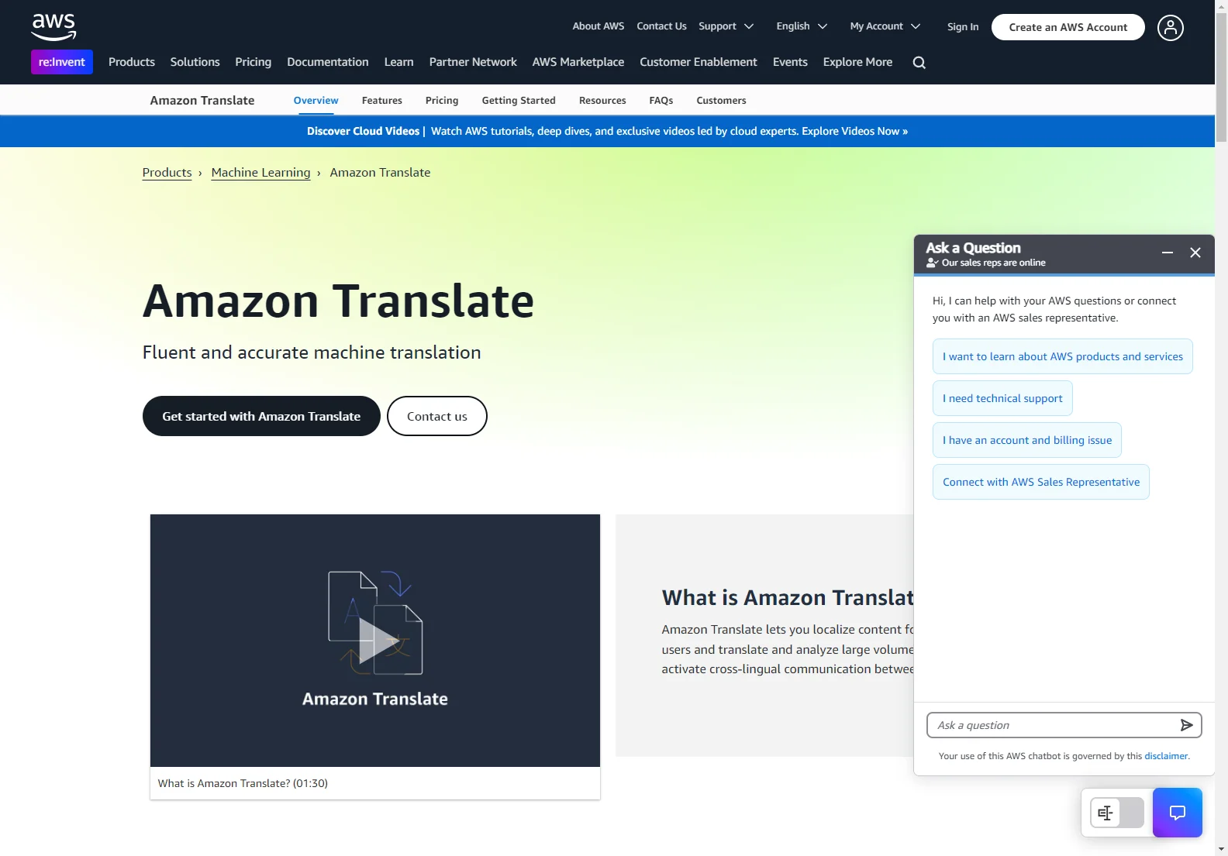Click Create an AWS Account button
The width and height of the screenshot is (1228, 856).
1068,27
